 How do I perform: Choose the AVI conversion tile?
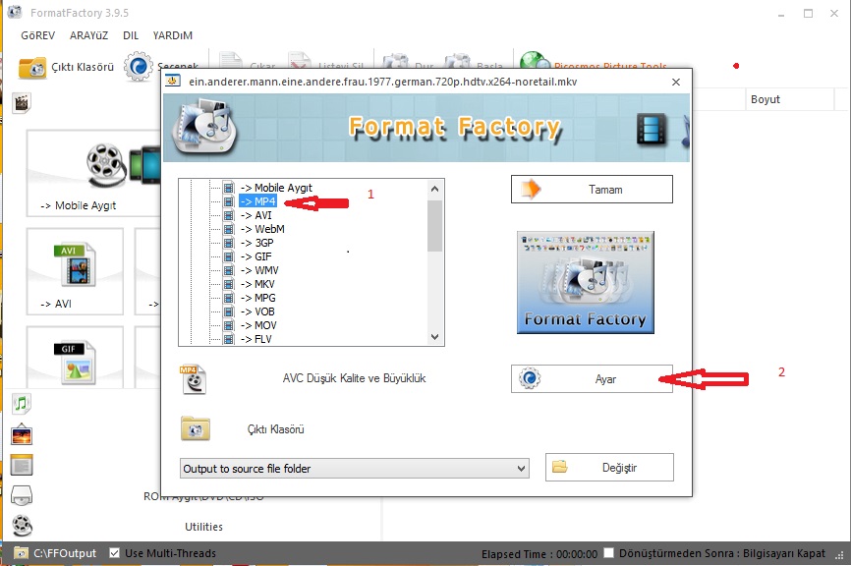(x=75, y=271)
